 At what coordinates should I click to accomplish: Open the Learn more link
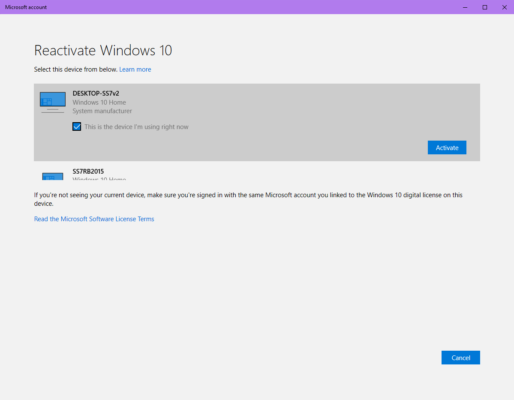[135, 69]
